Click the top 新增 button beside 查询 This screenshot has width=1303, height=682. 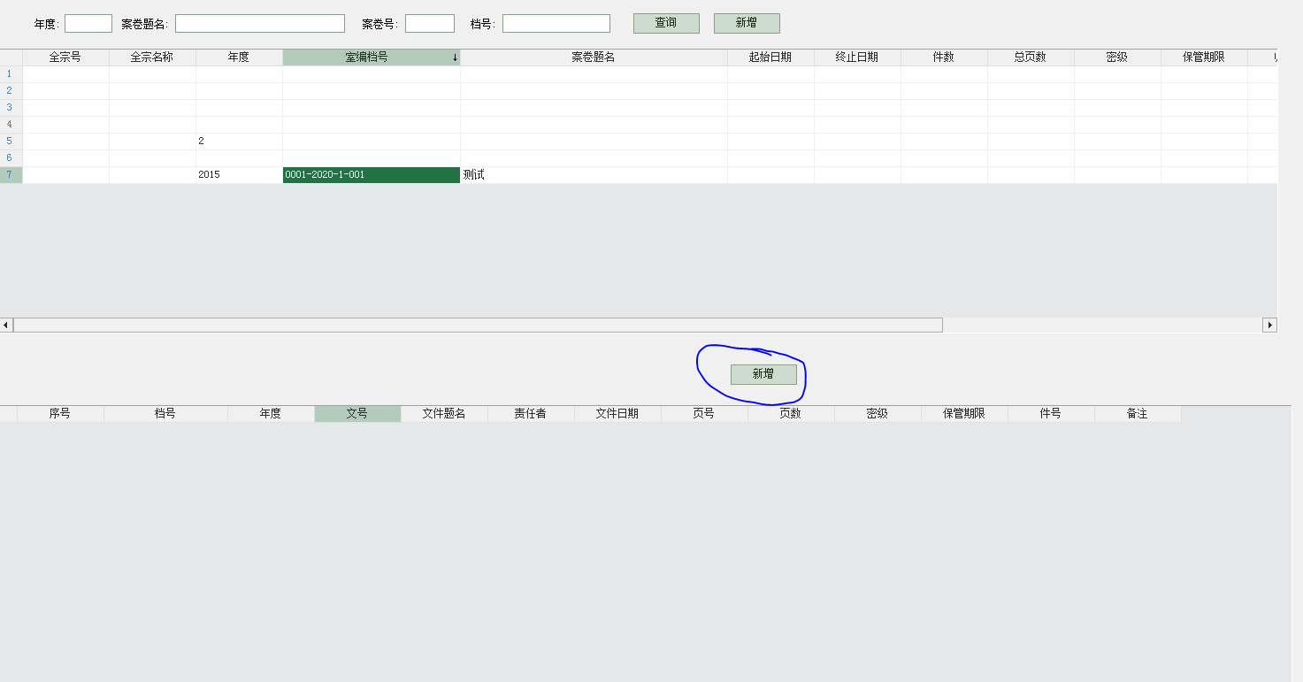(747, 23)
